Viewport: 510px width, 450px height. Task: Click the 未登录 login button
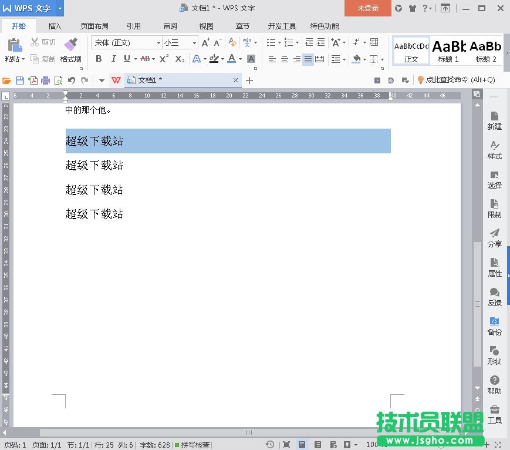368,8
